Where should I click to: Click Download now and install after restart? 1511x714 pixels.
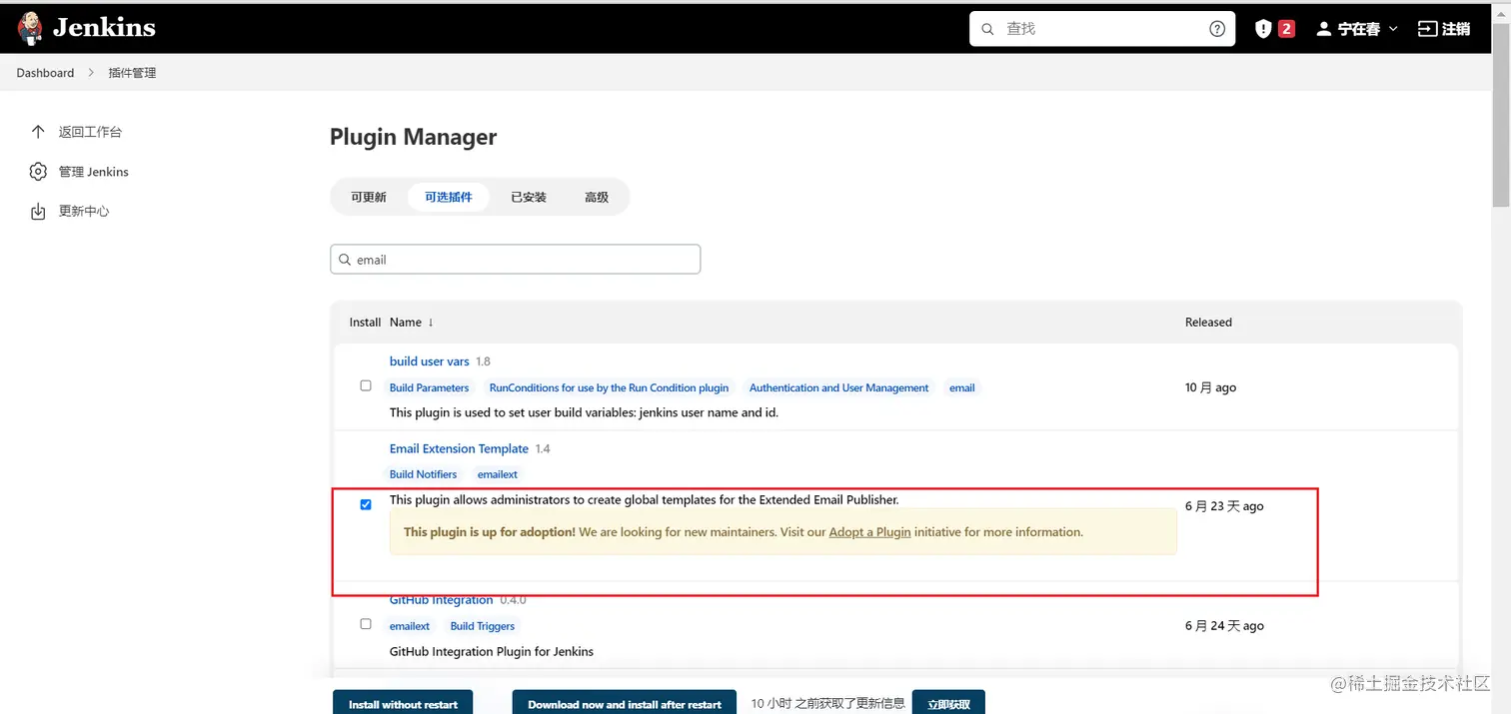click(x=625, y=702)
